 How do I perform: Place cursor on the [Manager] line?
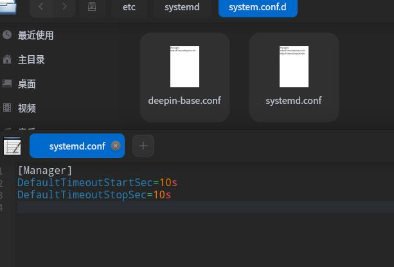[45, 171]
